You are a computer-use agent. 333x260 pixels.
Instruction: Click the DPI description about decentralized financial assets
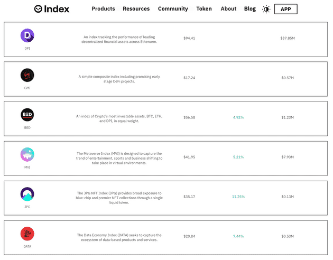[x=119, y=39]
